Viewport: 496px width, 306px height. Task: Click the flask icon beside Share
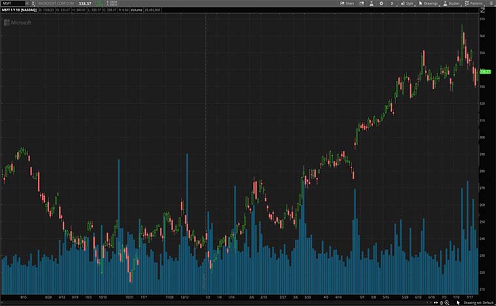click(371, 3)
